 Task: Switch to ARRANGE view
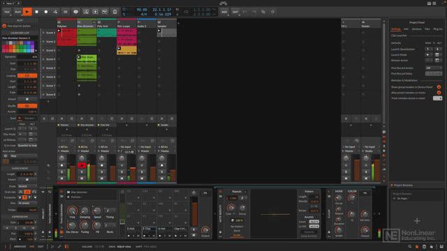20,247
